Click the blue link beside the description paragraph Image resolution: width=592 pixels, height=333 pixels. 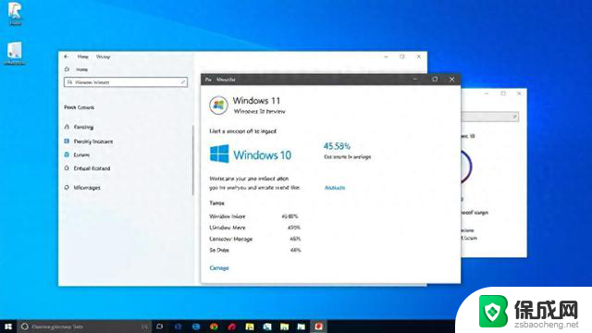tap(335, 188)
